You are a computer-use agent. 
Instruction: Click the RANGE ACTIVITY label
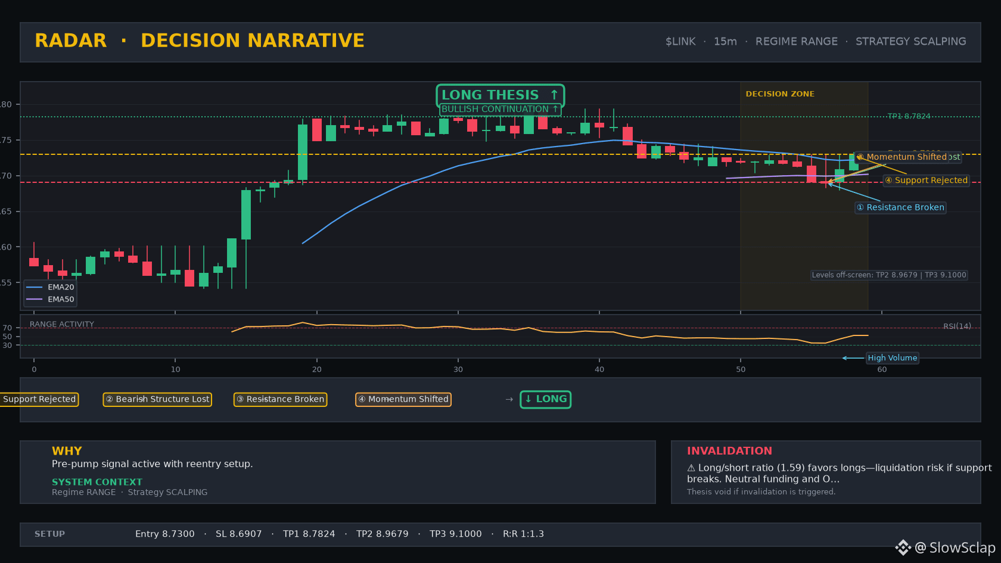62,325
